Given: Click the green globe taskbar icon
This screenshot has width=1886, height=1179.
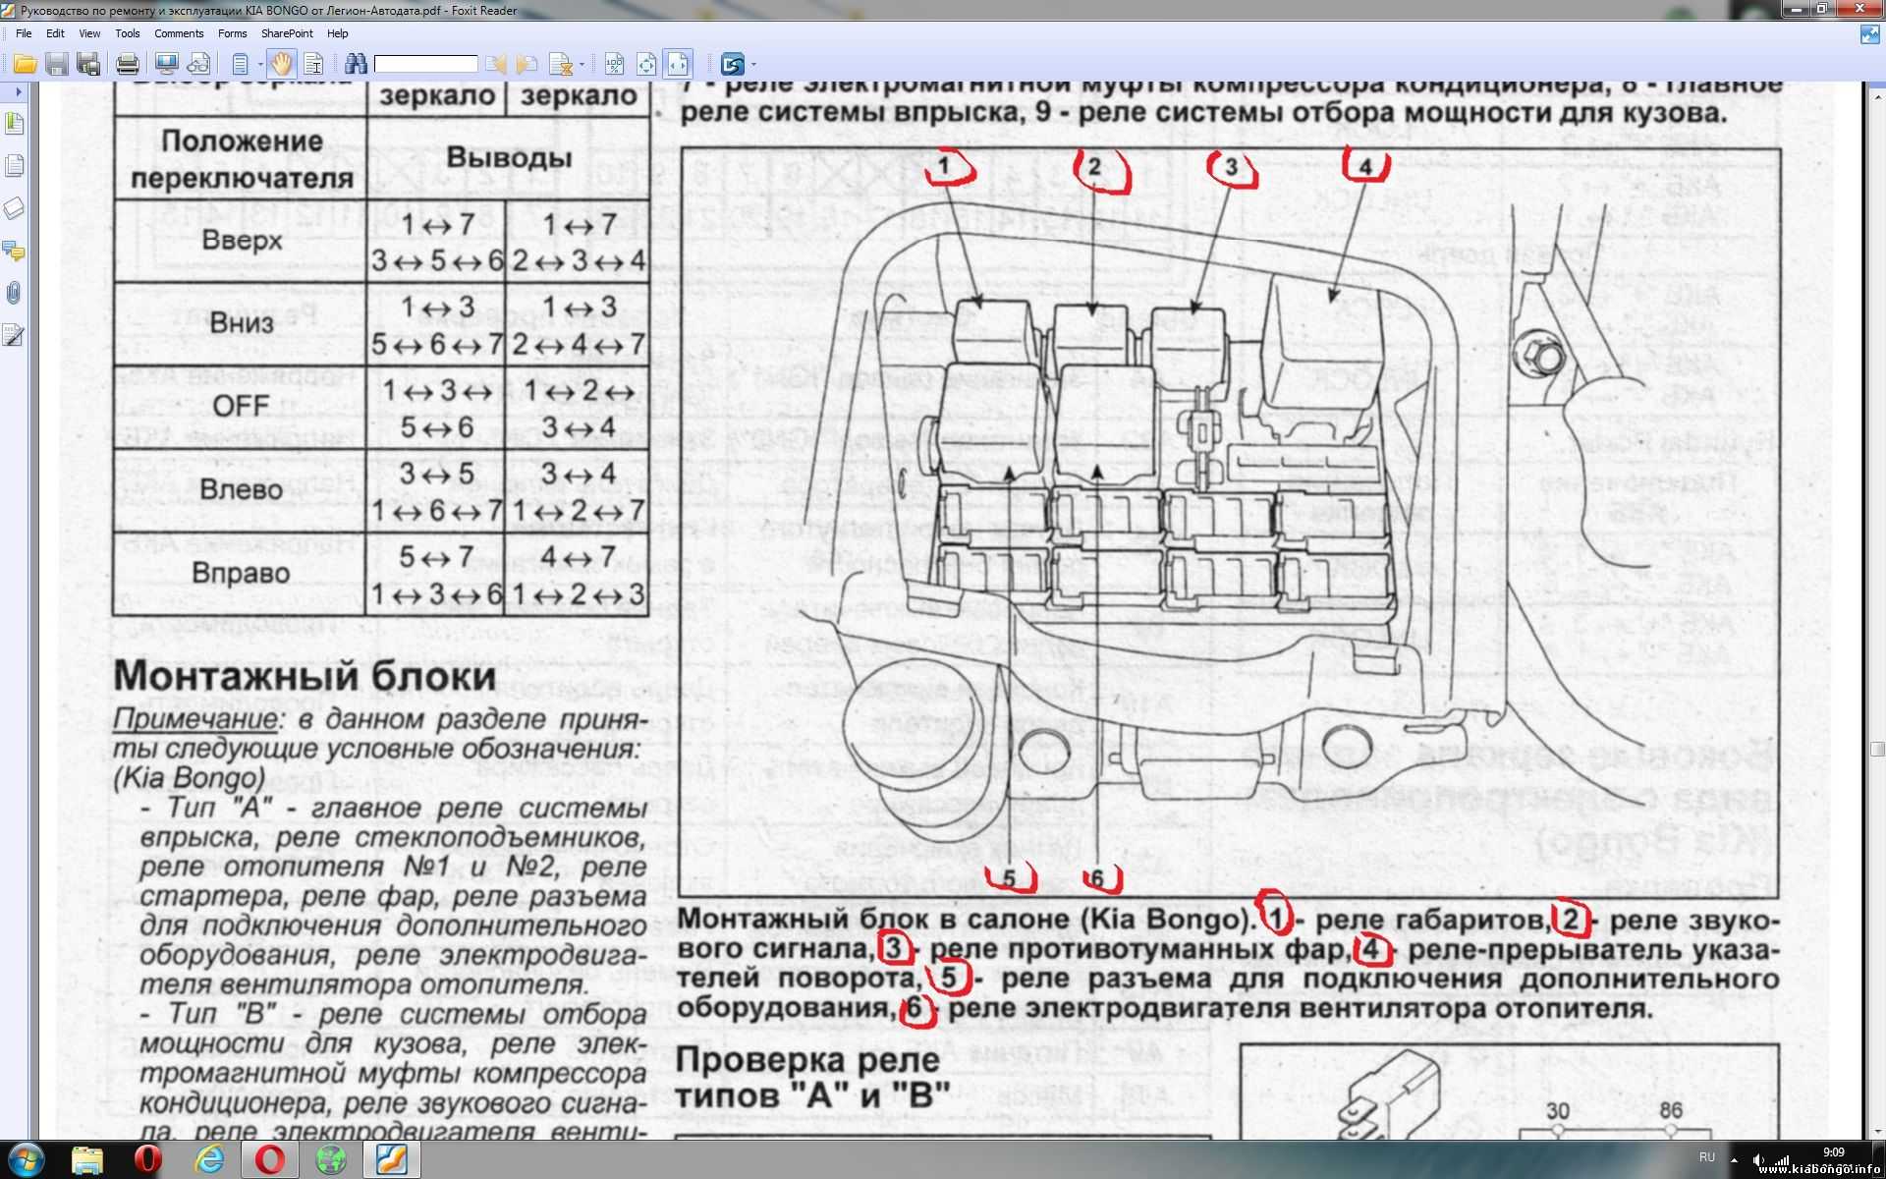Looking at the screenshot, I should click(x=331, y=1160).
